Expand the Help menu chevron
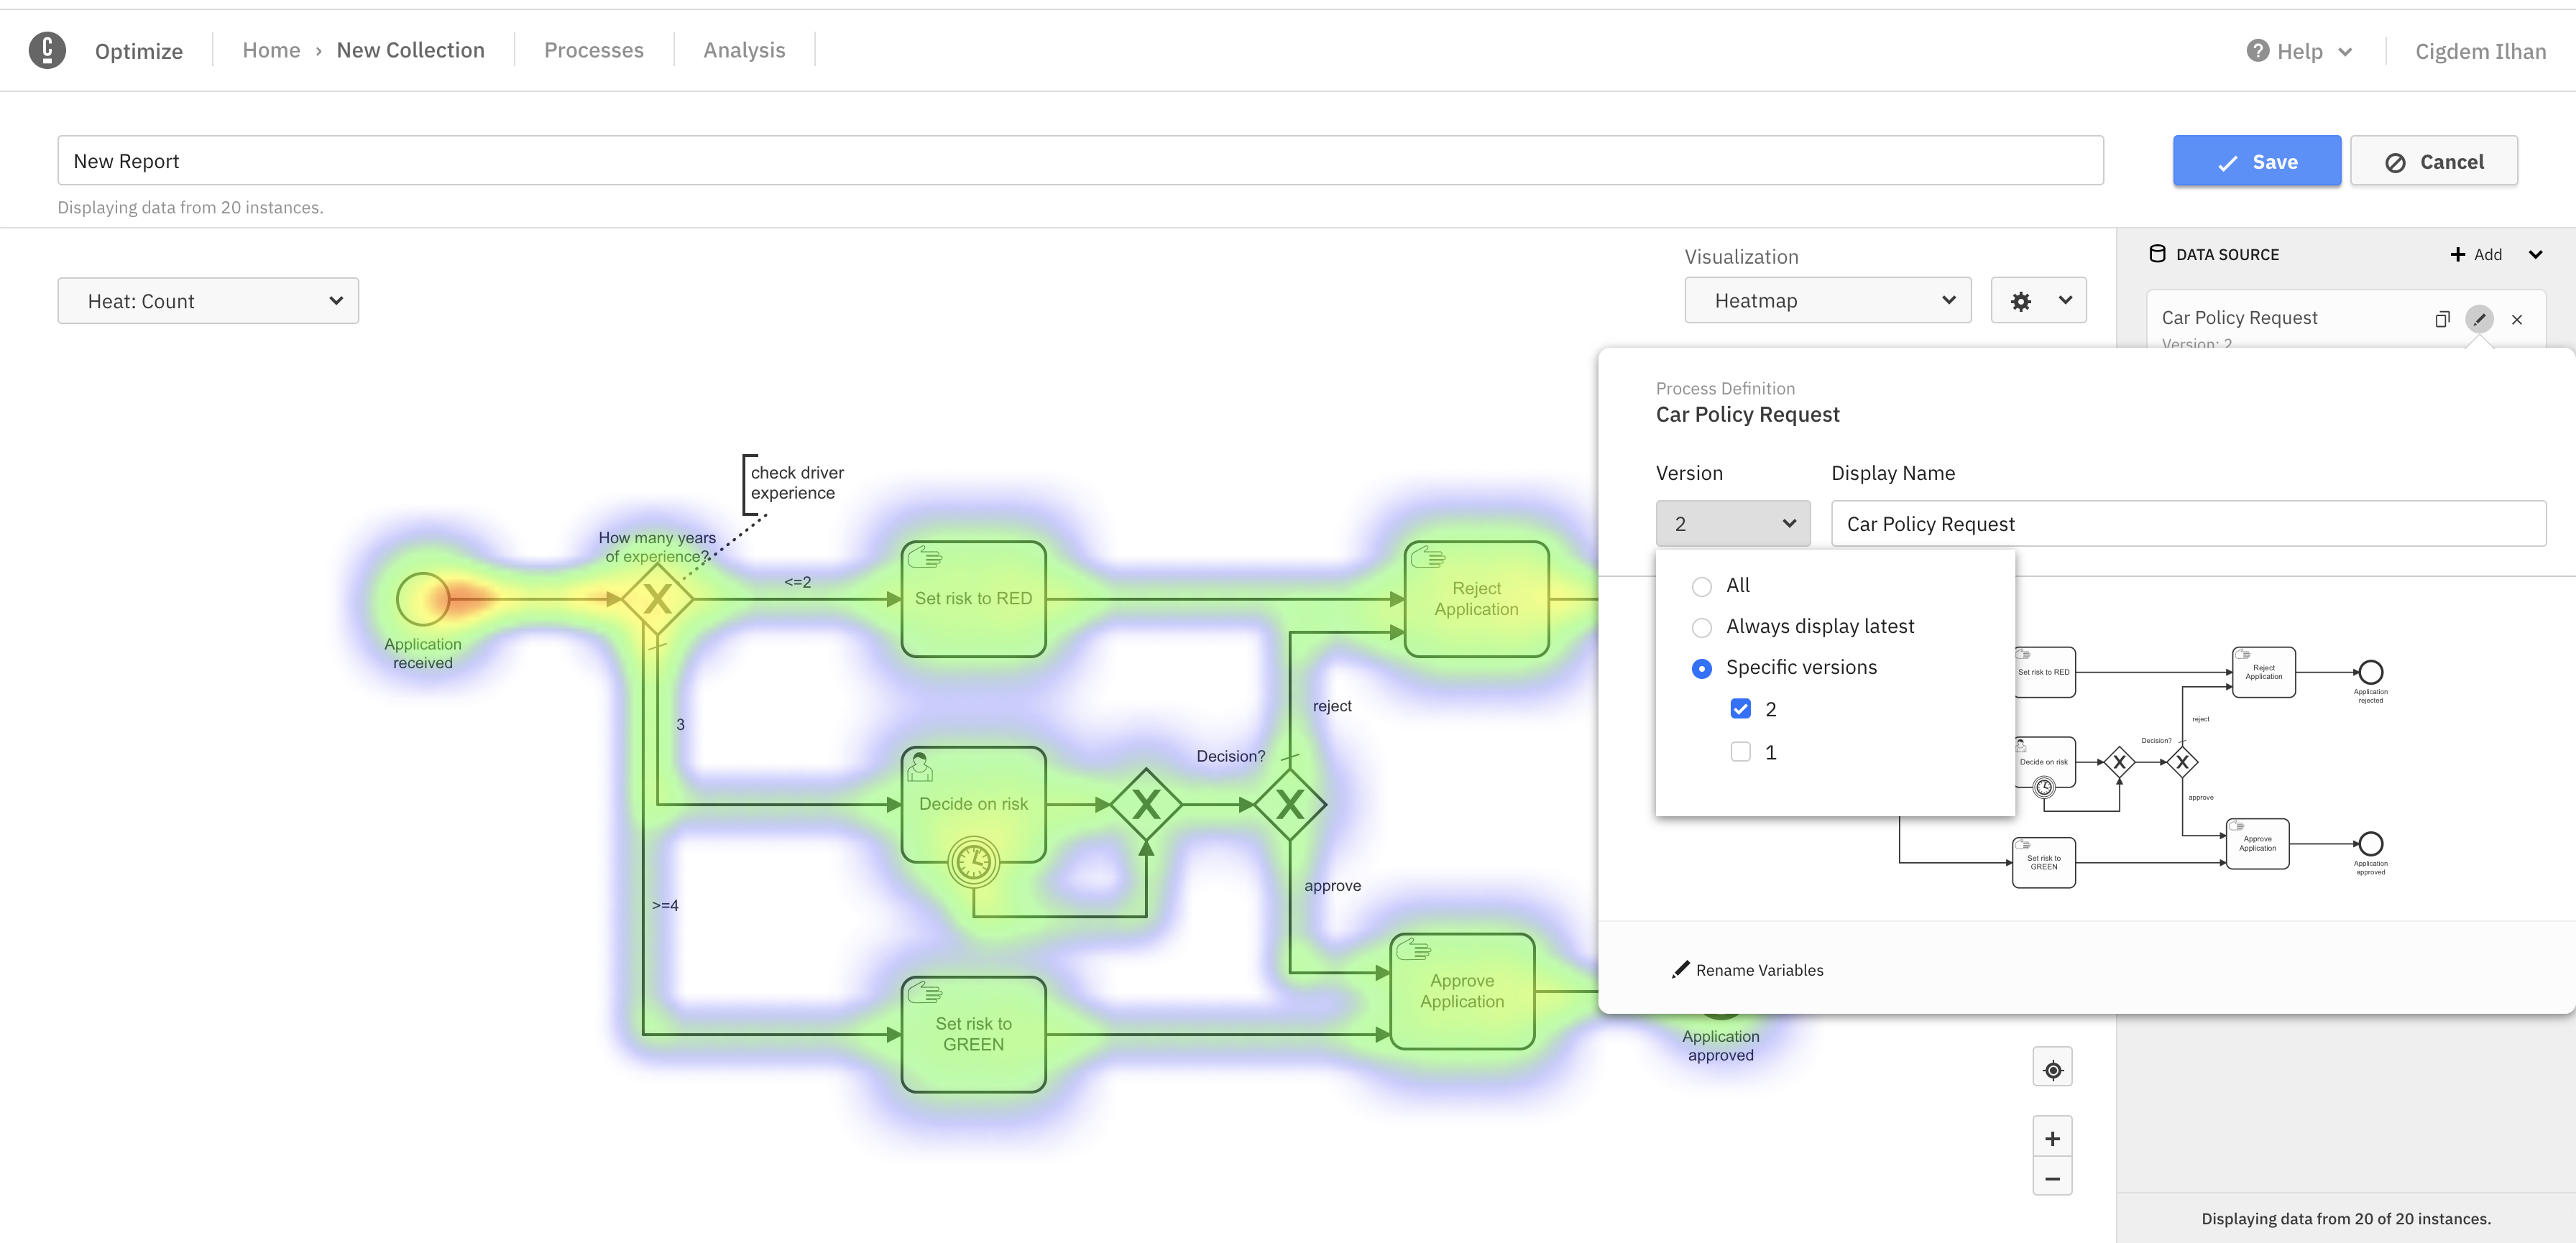This screenshot has width=2576, height=1243. pyautogui.click(x=2344, y=51)
